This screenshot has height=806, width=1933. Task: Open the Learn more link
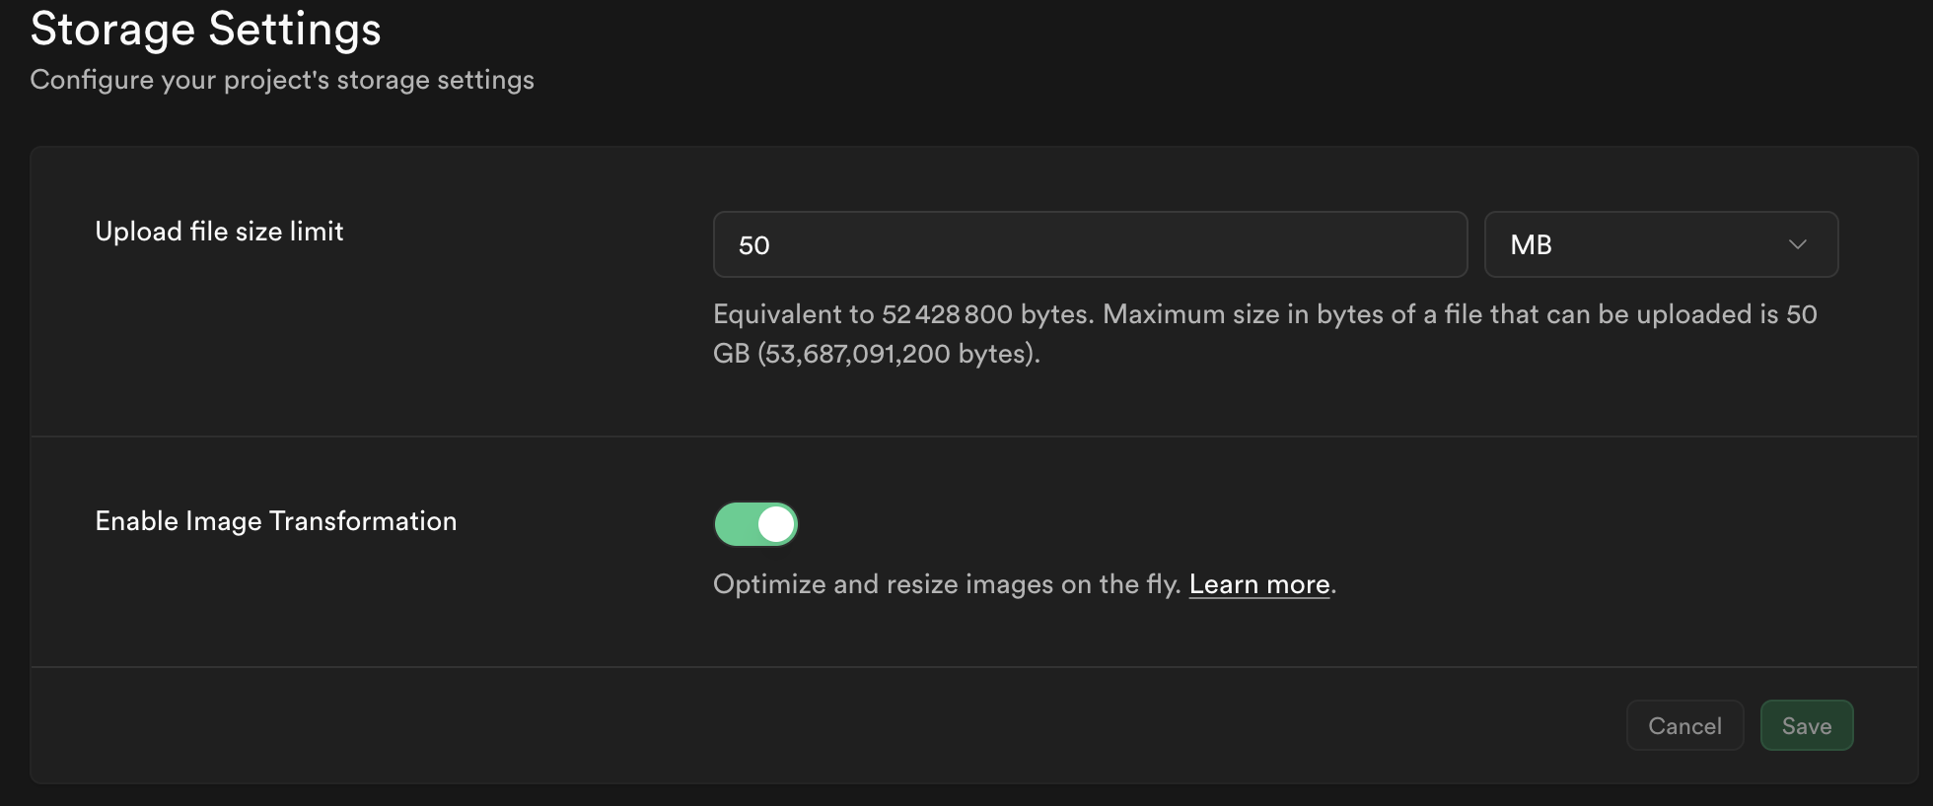(x=1259, y=584)
